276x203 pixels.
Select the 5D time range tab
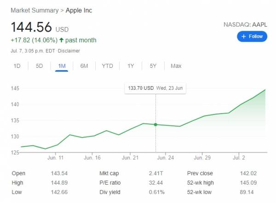click(x=40, y=66)
